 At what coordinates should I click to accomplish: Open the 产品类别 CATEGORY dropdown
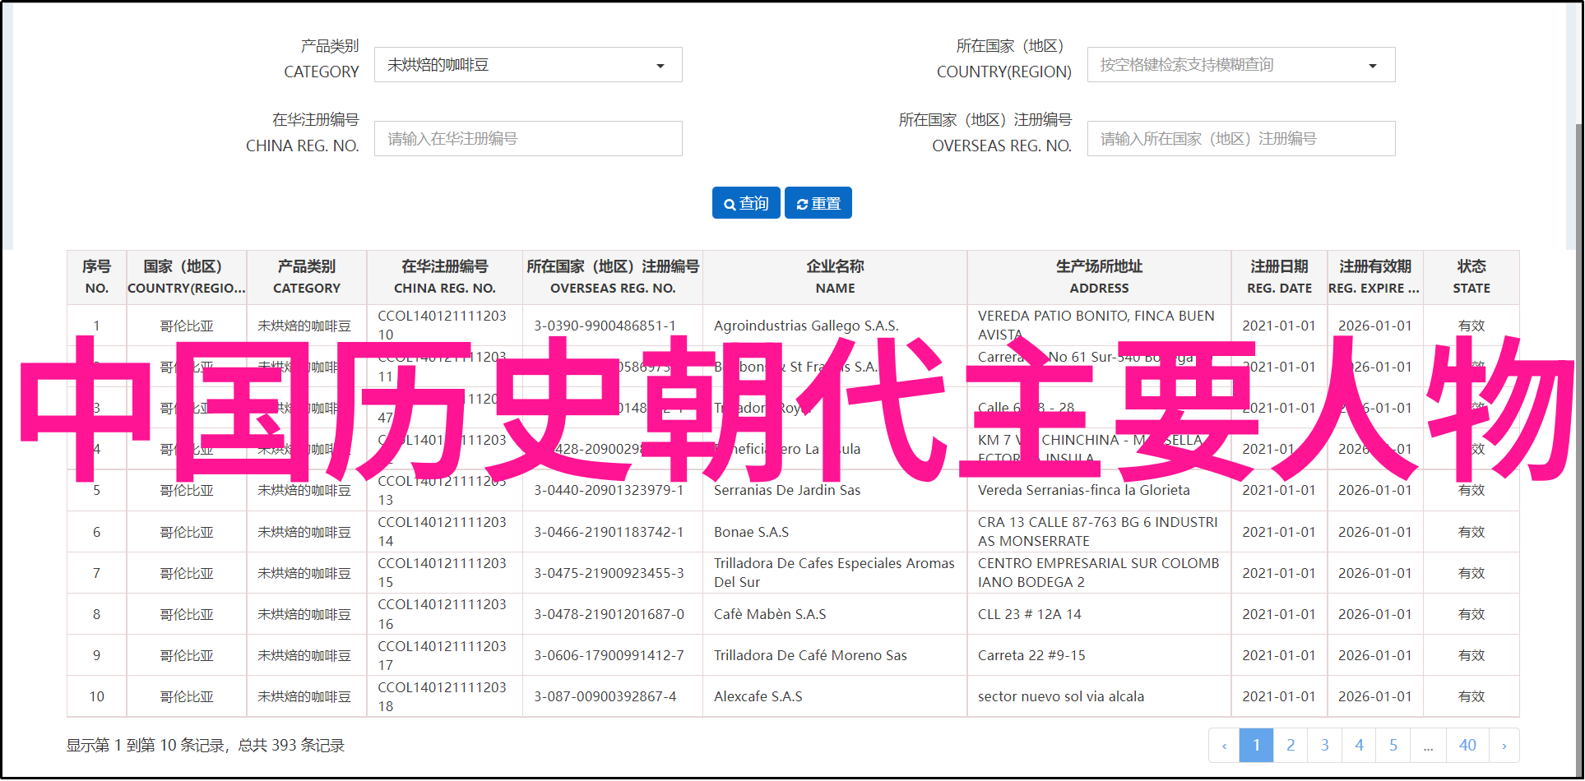point(527,65)
